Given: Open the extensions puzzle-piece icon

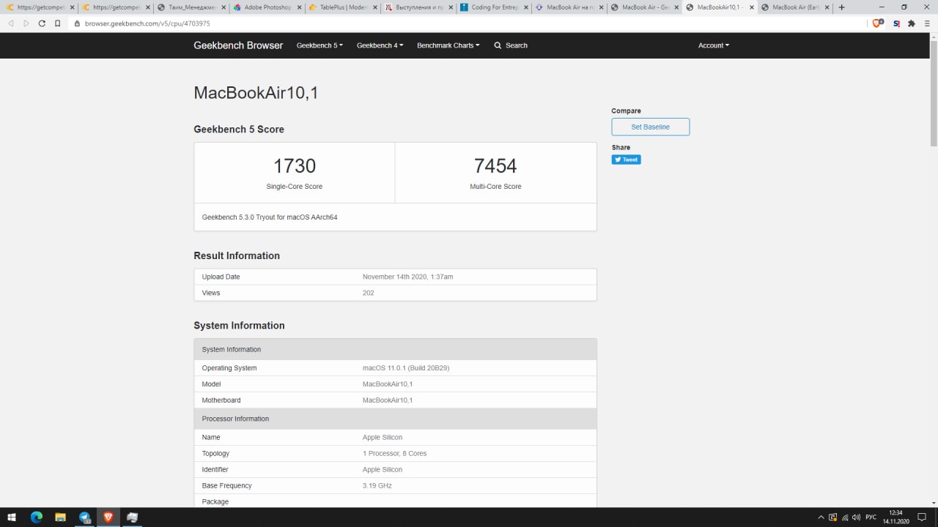Looking at the screenshot, I should 912,23.
